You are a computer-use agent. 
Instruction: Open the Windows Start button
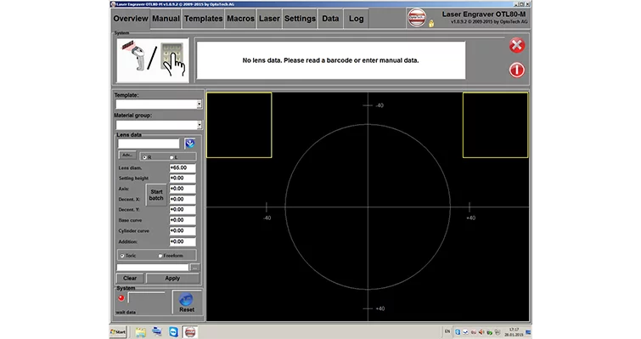pyautogui.click(x=118, y=331)
